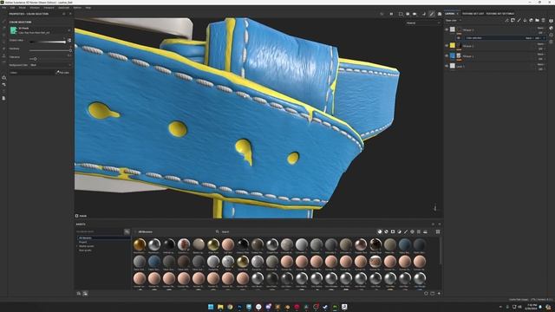Open blend mode dropdown of Layer 1
555x312 pixels.
pos(540,64)
